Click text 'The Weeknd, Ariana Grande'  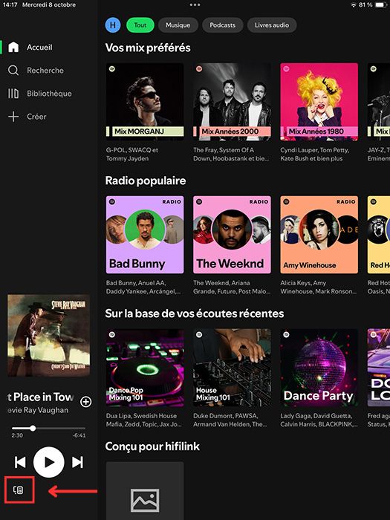232,287
